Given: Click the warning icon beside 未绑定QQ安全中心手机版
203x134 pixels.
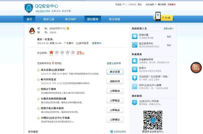Looking at the screenshot, I should pos(39,118).
